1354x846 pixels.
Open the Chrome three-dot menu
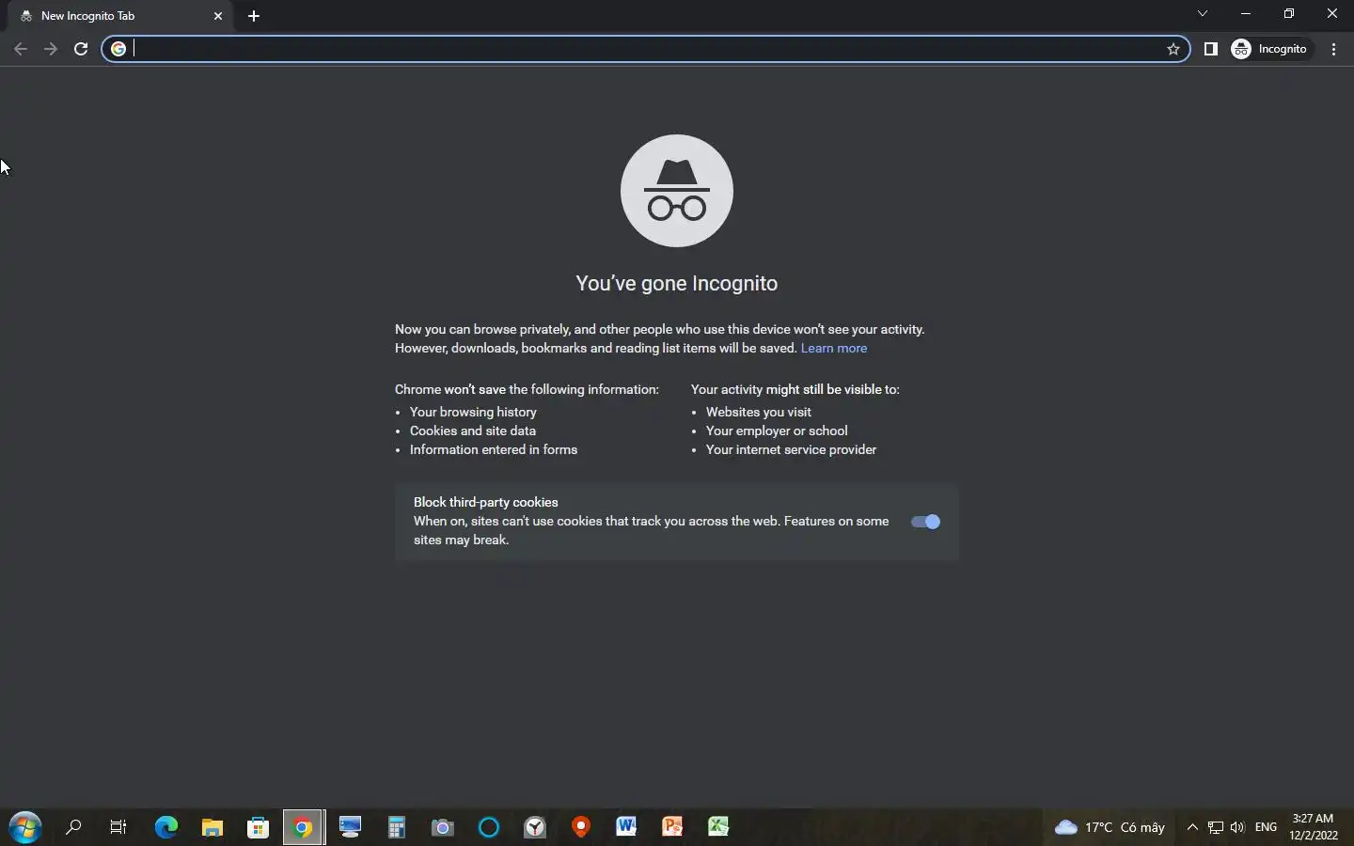tap(1334, 49)
